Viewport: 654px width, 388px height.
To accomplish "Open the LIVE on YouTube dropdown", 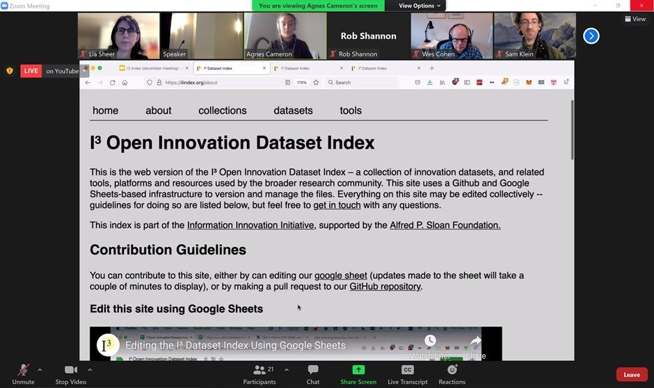I will 83,70.
